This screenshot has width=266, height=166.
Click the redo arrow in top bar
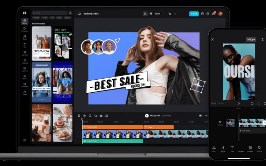[175, 14]
